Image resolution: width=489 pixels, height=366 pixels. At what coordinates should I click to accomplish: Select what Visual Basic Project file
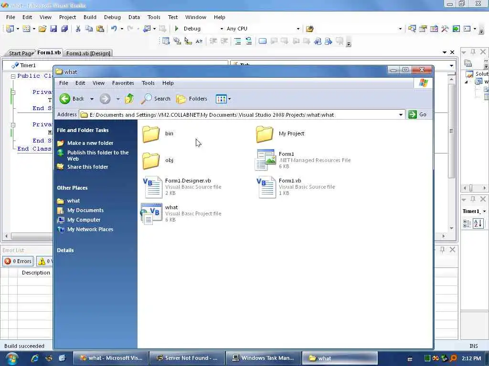(x=181, y=213)
